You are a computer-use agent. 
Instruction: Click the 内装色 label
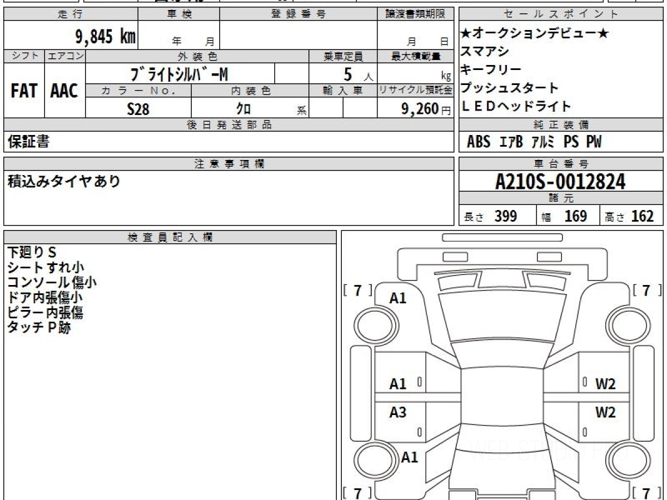tap(250, 91)
